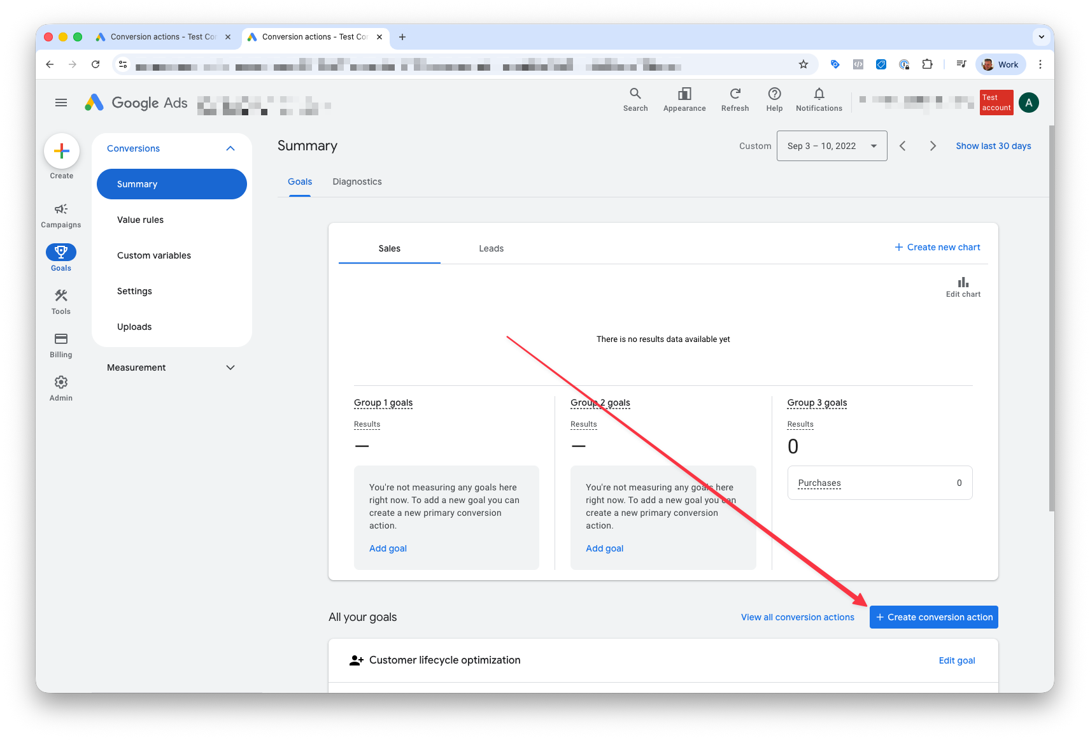Image resolution: width=1090 pixels, height=740 pixels.
Task: Open View all conversion actions
Action: pos(797,616)
